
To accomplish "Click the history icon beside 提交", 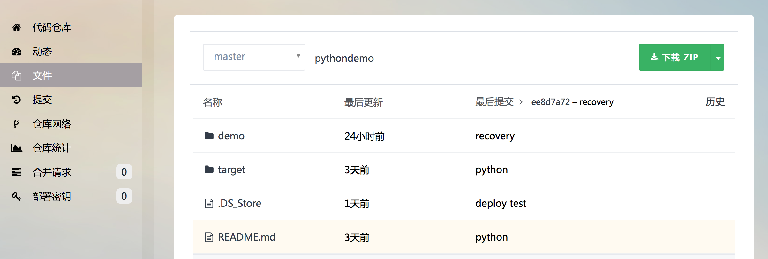I will coord(17,100).
